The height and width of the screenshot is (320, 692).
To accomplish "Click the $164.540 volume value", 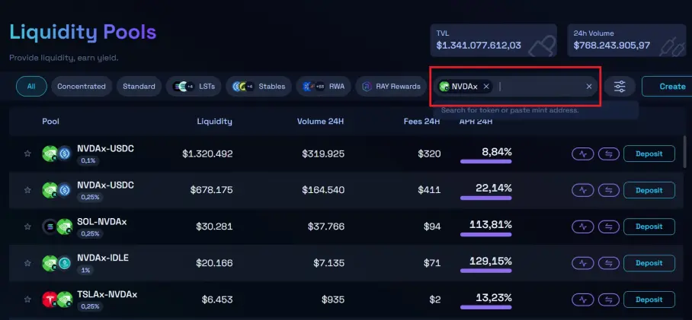I will coord(323,190).
